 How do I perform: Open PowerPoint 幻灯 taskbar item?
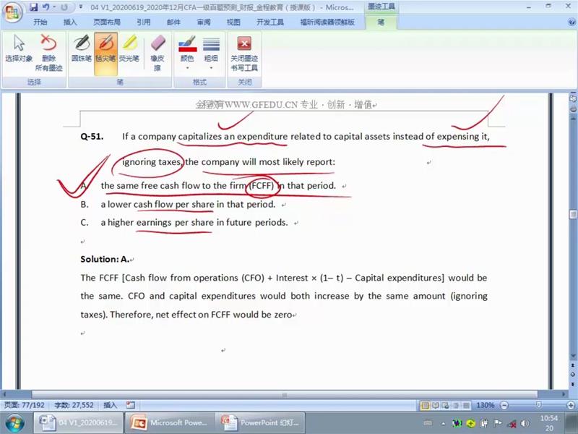pos(260,423)
